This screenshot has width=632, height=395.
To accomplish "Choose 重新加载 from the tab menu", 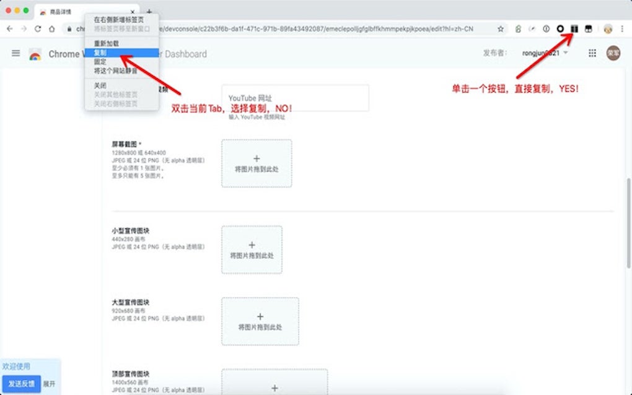I will 108,43.
